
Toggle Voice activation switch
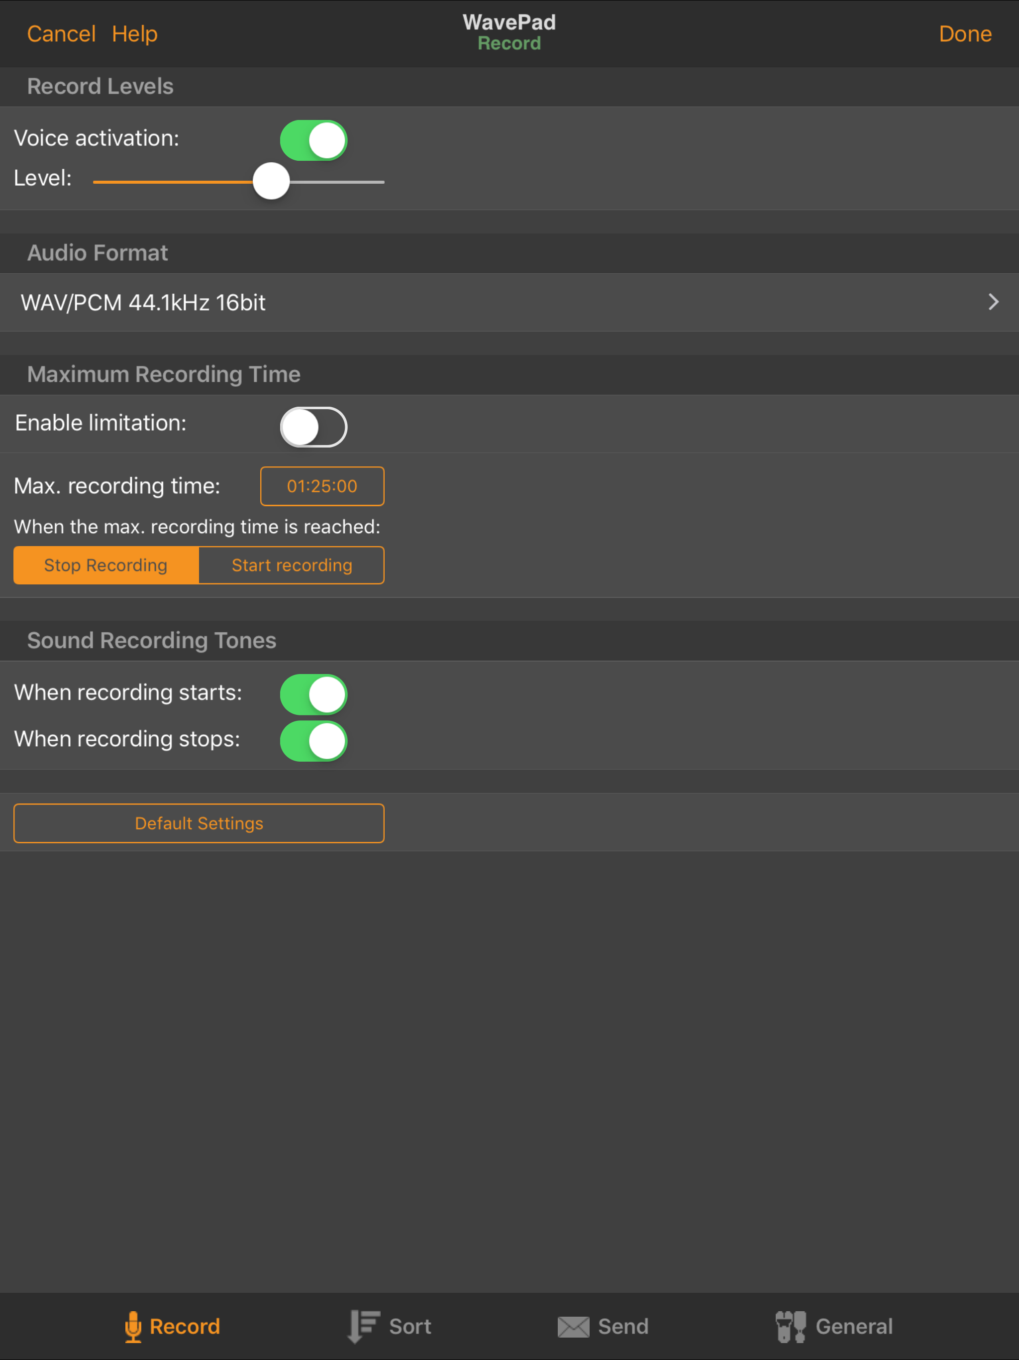[313, 140]
